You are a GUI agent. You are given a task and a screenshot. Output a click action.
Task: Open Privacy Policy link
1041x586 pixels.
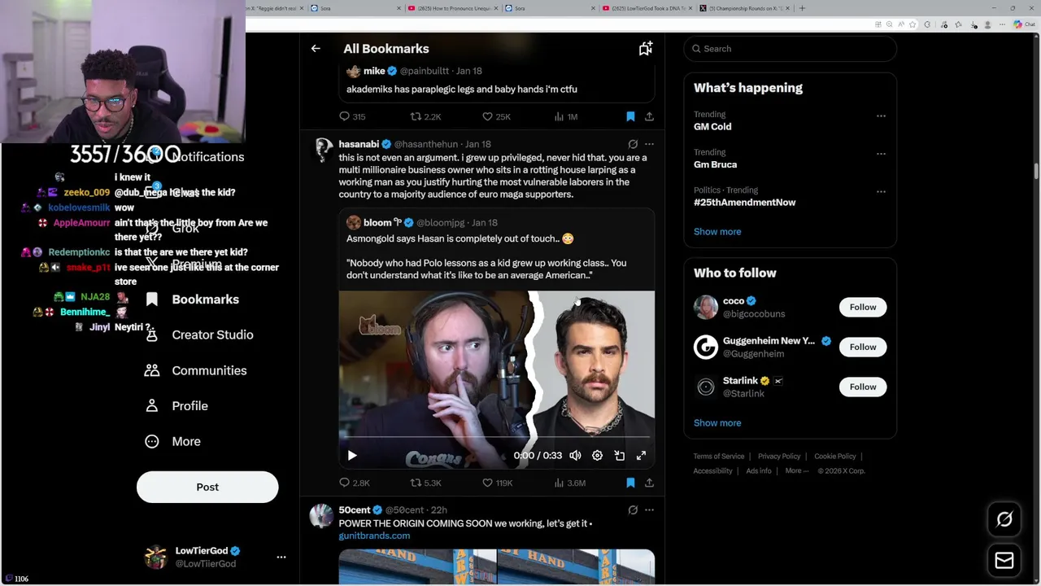[x=779, y=457]
